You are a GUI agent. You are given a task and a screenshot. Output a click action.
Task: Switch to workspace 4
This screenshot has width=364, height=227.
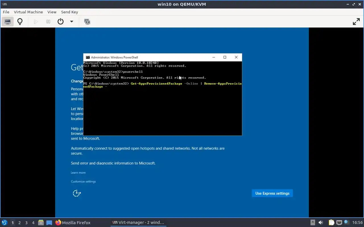coord(33,223)
